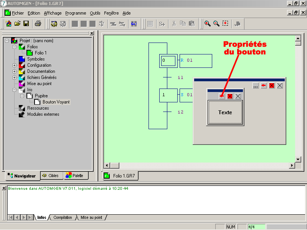Collapse the Iris tree node
Image resolution: width=307 pixels, height=230 pixels.
point(15,90)
